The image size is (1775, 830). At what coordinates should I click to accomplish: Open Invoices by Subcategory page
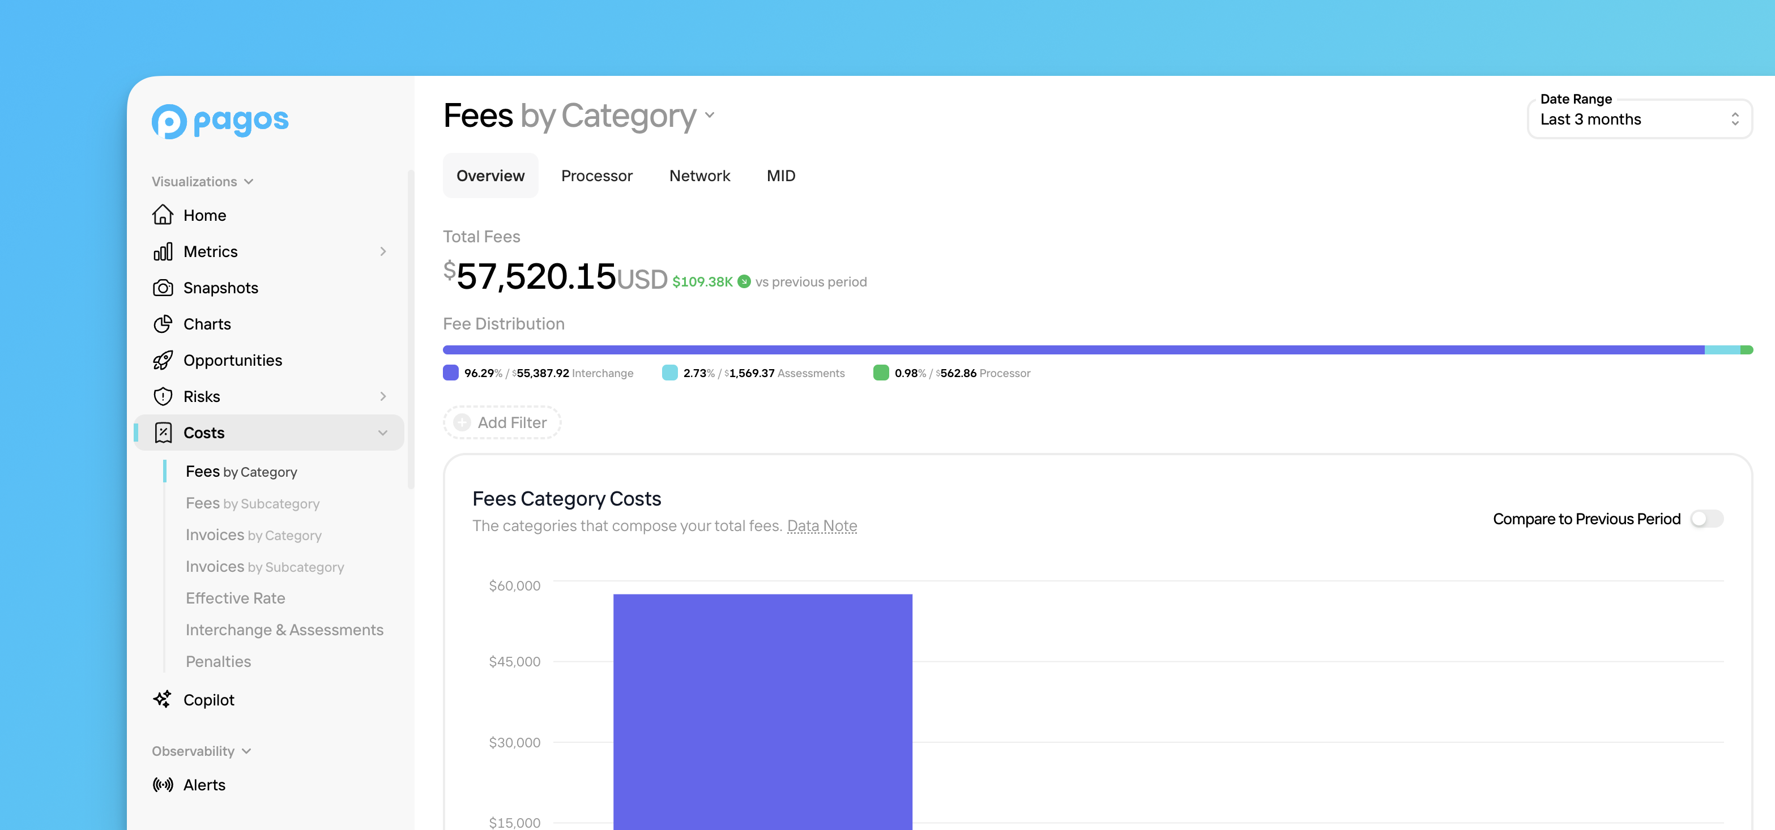click(x=264, y=567)
